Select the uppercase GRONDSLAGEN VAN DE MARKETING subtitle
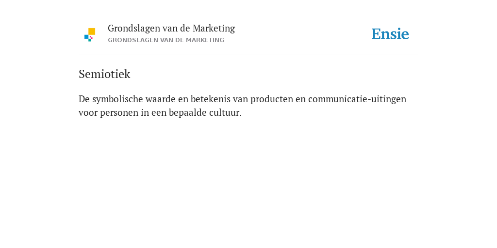 click(x=166, y=40)
